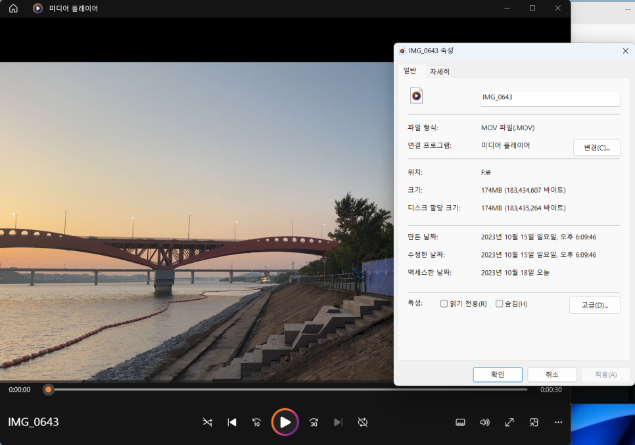Click the 적용(A) button
Screen dimensions: 635x445
click(x=606, y=375)
